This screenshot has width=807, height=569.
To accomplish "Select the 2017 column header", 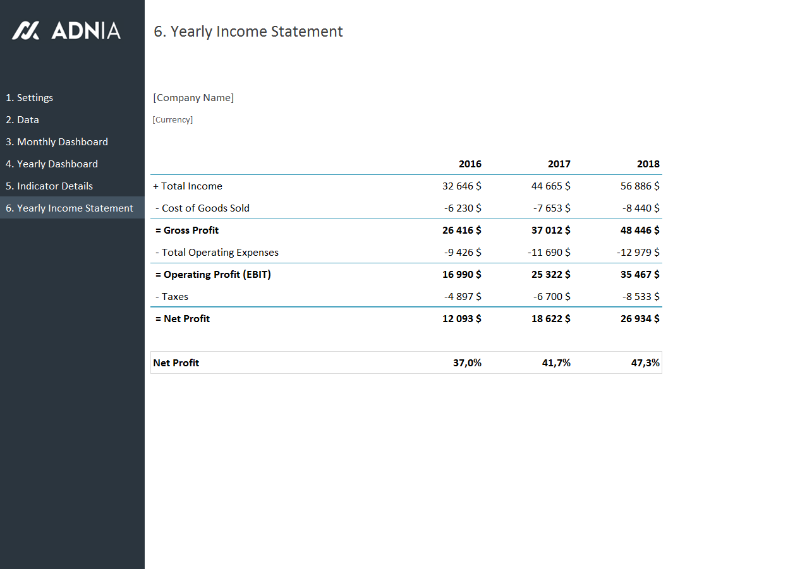I will coord(559,164).
